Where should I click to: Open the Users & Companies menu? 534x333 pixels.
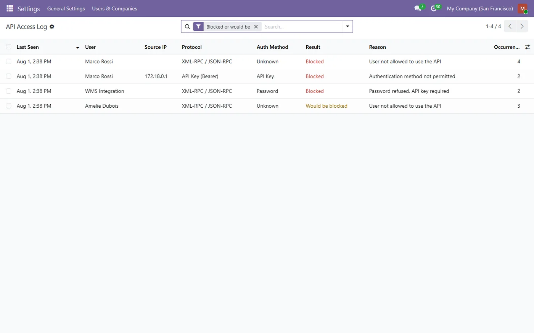coord(114,8)
